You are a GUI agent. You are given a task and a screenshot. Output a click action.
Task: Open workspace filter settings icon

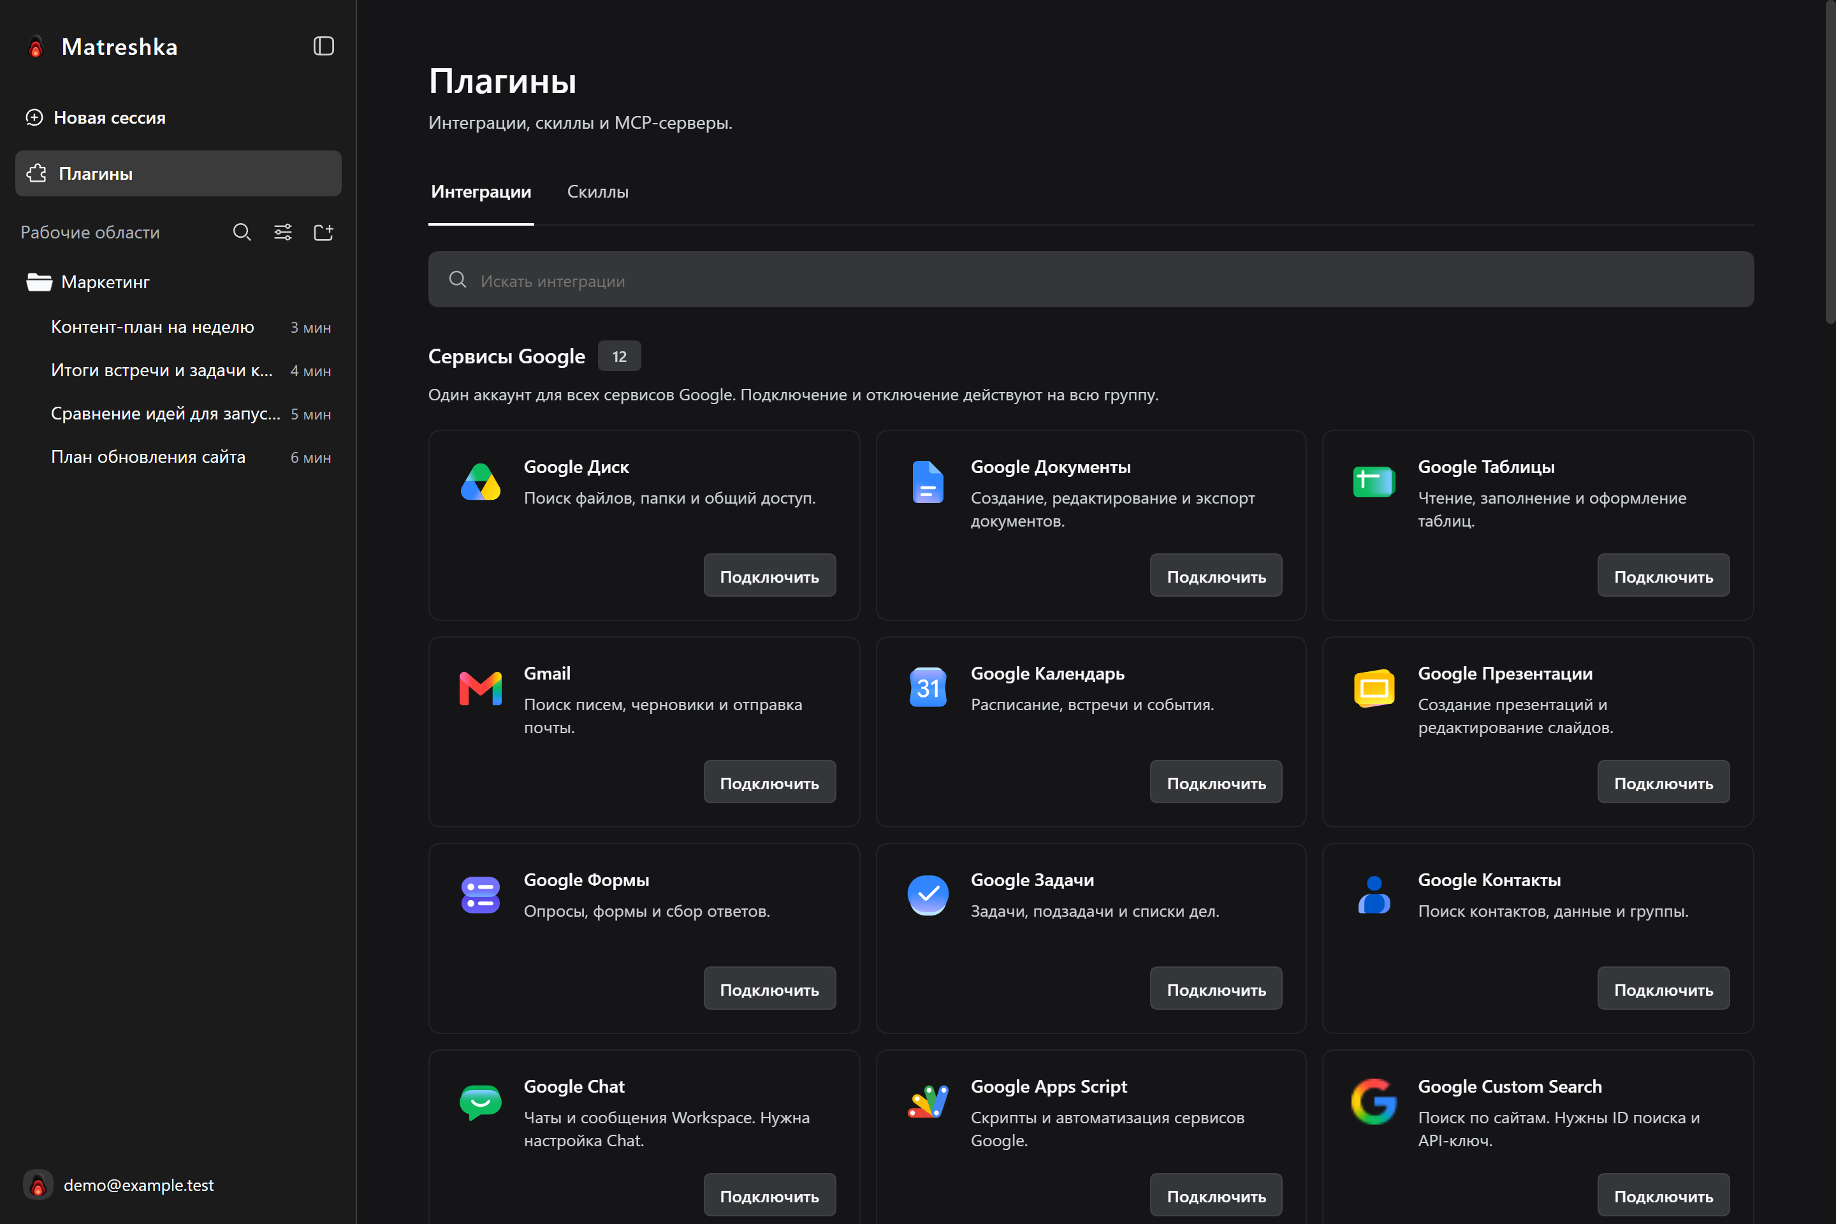(282, 232)
